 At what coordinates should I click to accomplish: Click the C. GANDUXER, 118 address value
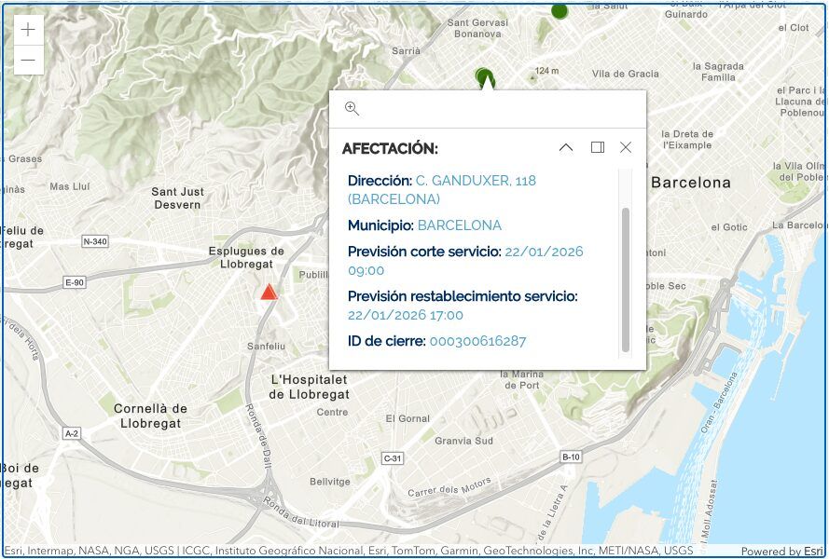[476, 181]
